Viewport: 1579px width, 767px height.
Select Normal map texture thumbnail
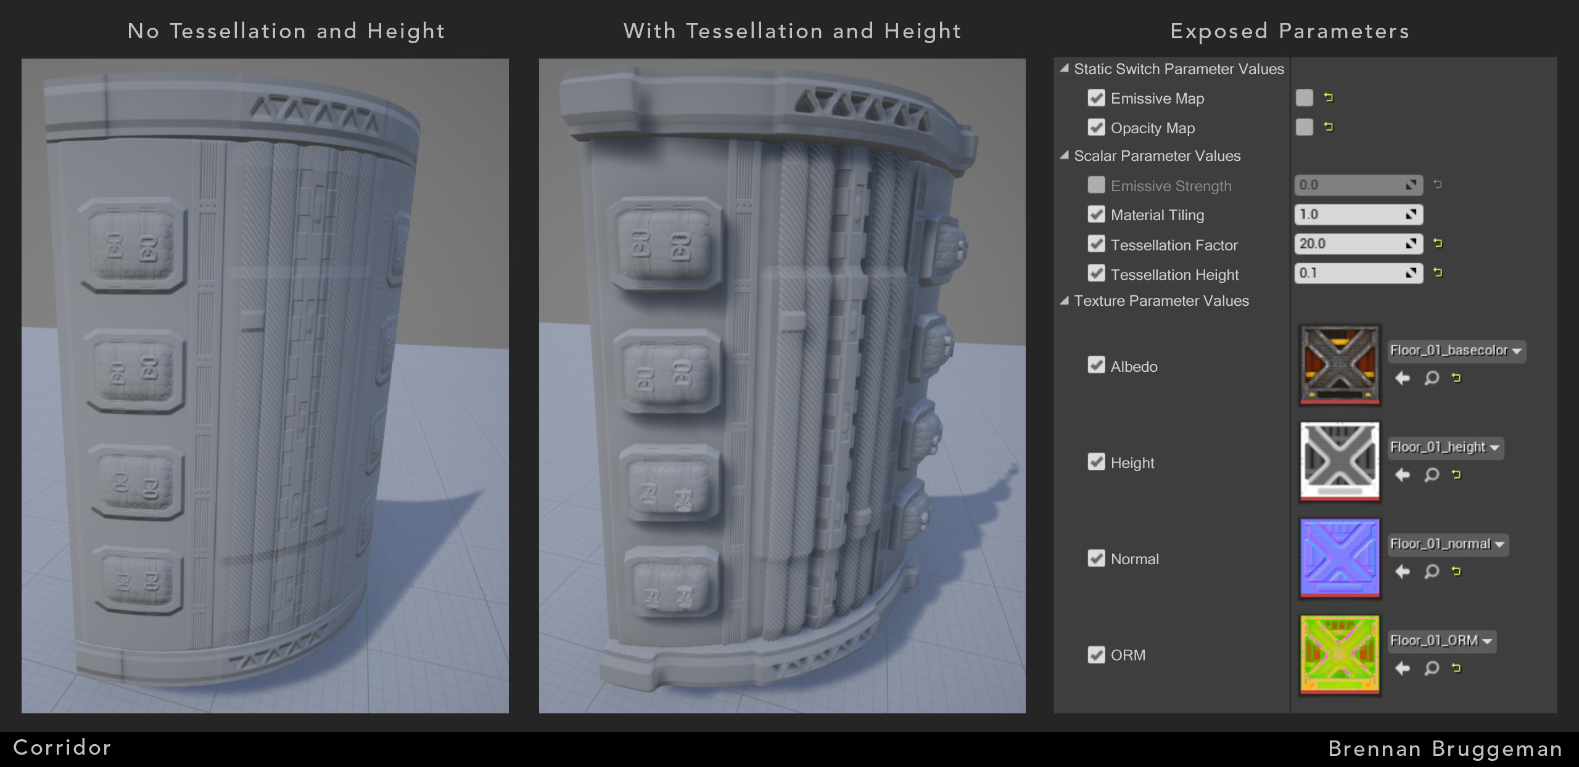pyautogui.click(x=1339, y=558)
